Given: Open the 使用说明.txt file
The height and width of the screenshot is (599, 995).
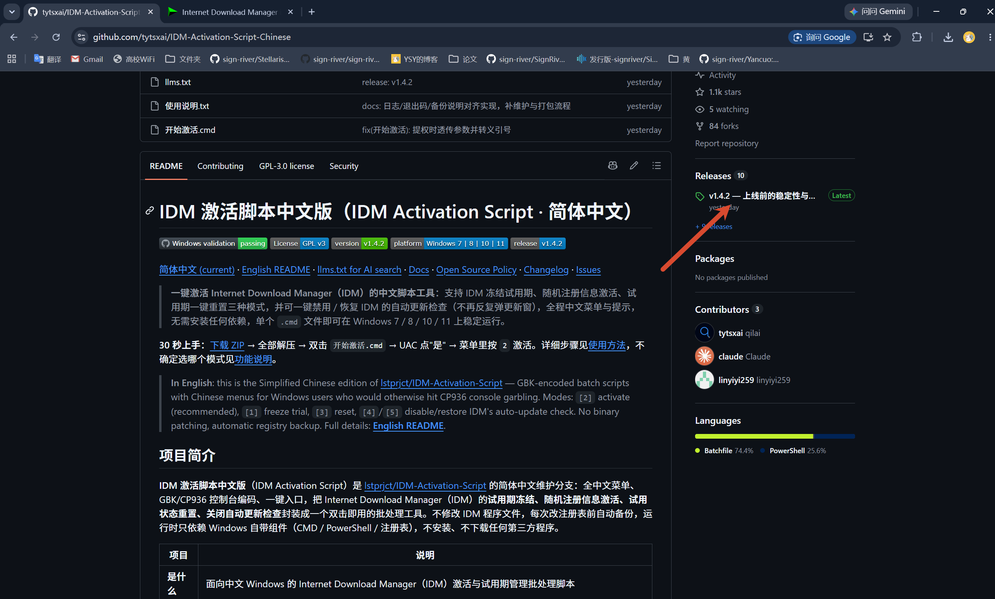Looking at the screenshot, I should point(187,106).
